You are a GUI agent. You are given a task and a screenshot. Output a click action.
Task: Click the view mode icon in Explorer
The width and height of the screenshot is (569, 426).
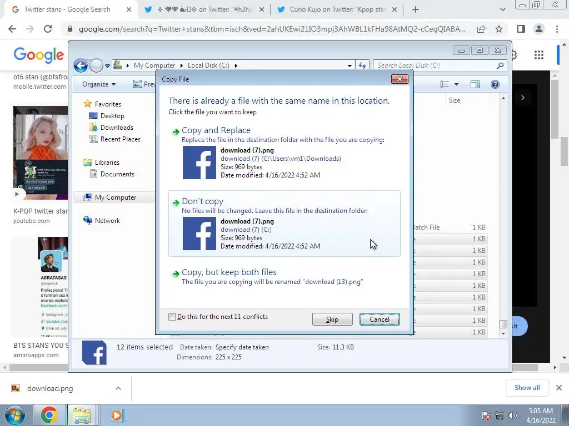(x=445, y=84)
